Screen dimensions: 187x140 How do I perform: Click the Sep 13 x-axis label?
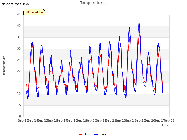point(23,120)
